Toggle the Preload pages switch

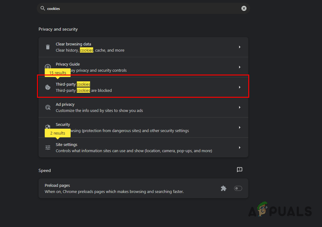[x=238, y=188]
